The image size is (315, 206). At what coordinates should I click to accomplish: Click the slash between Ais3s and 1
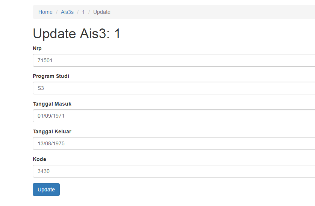pos(78,12)
